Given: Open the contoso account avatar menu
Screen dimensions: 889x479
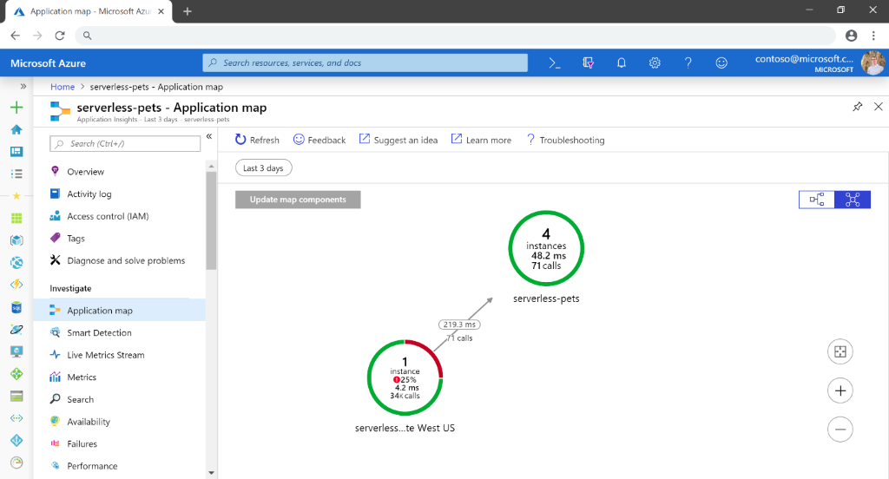Looking at the screenshot, I should tap(872, 63).
